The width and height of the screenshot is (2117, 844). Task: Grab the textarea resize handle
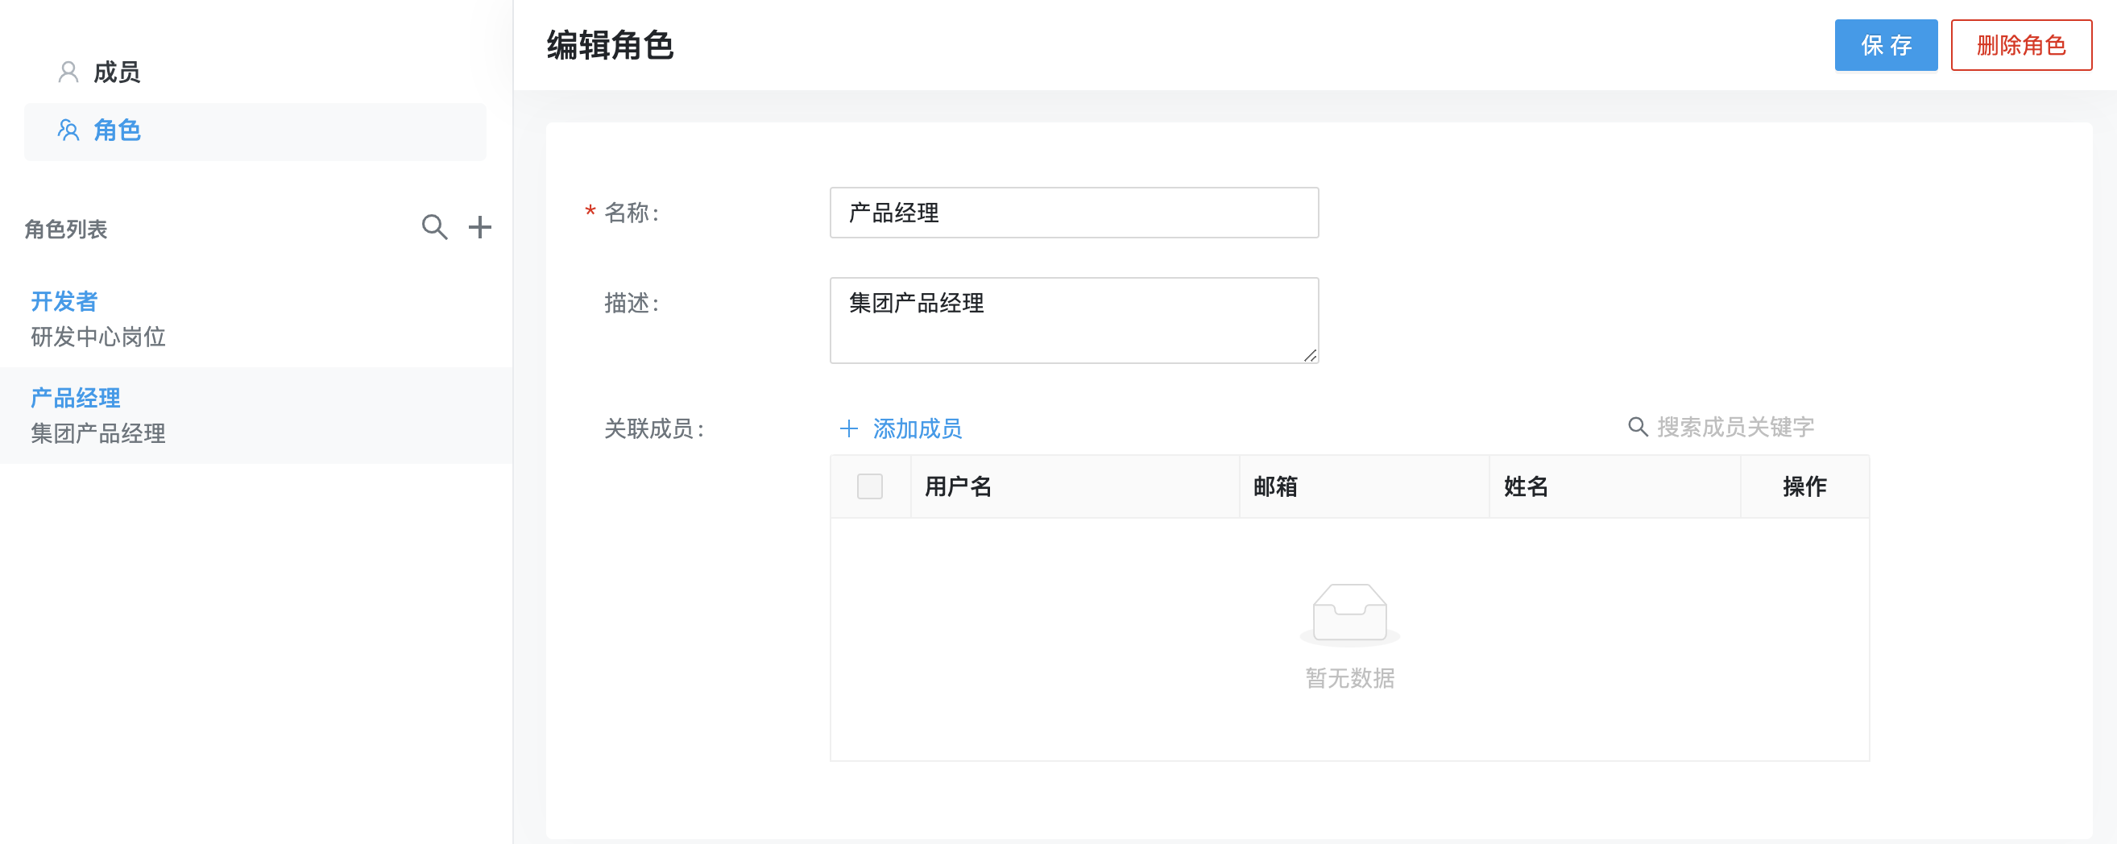(x=1310, y=355)
